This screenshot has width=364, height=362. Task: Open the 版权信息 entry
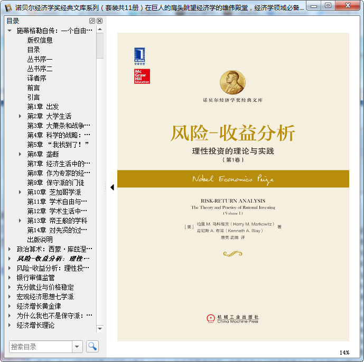(40, 40)
